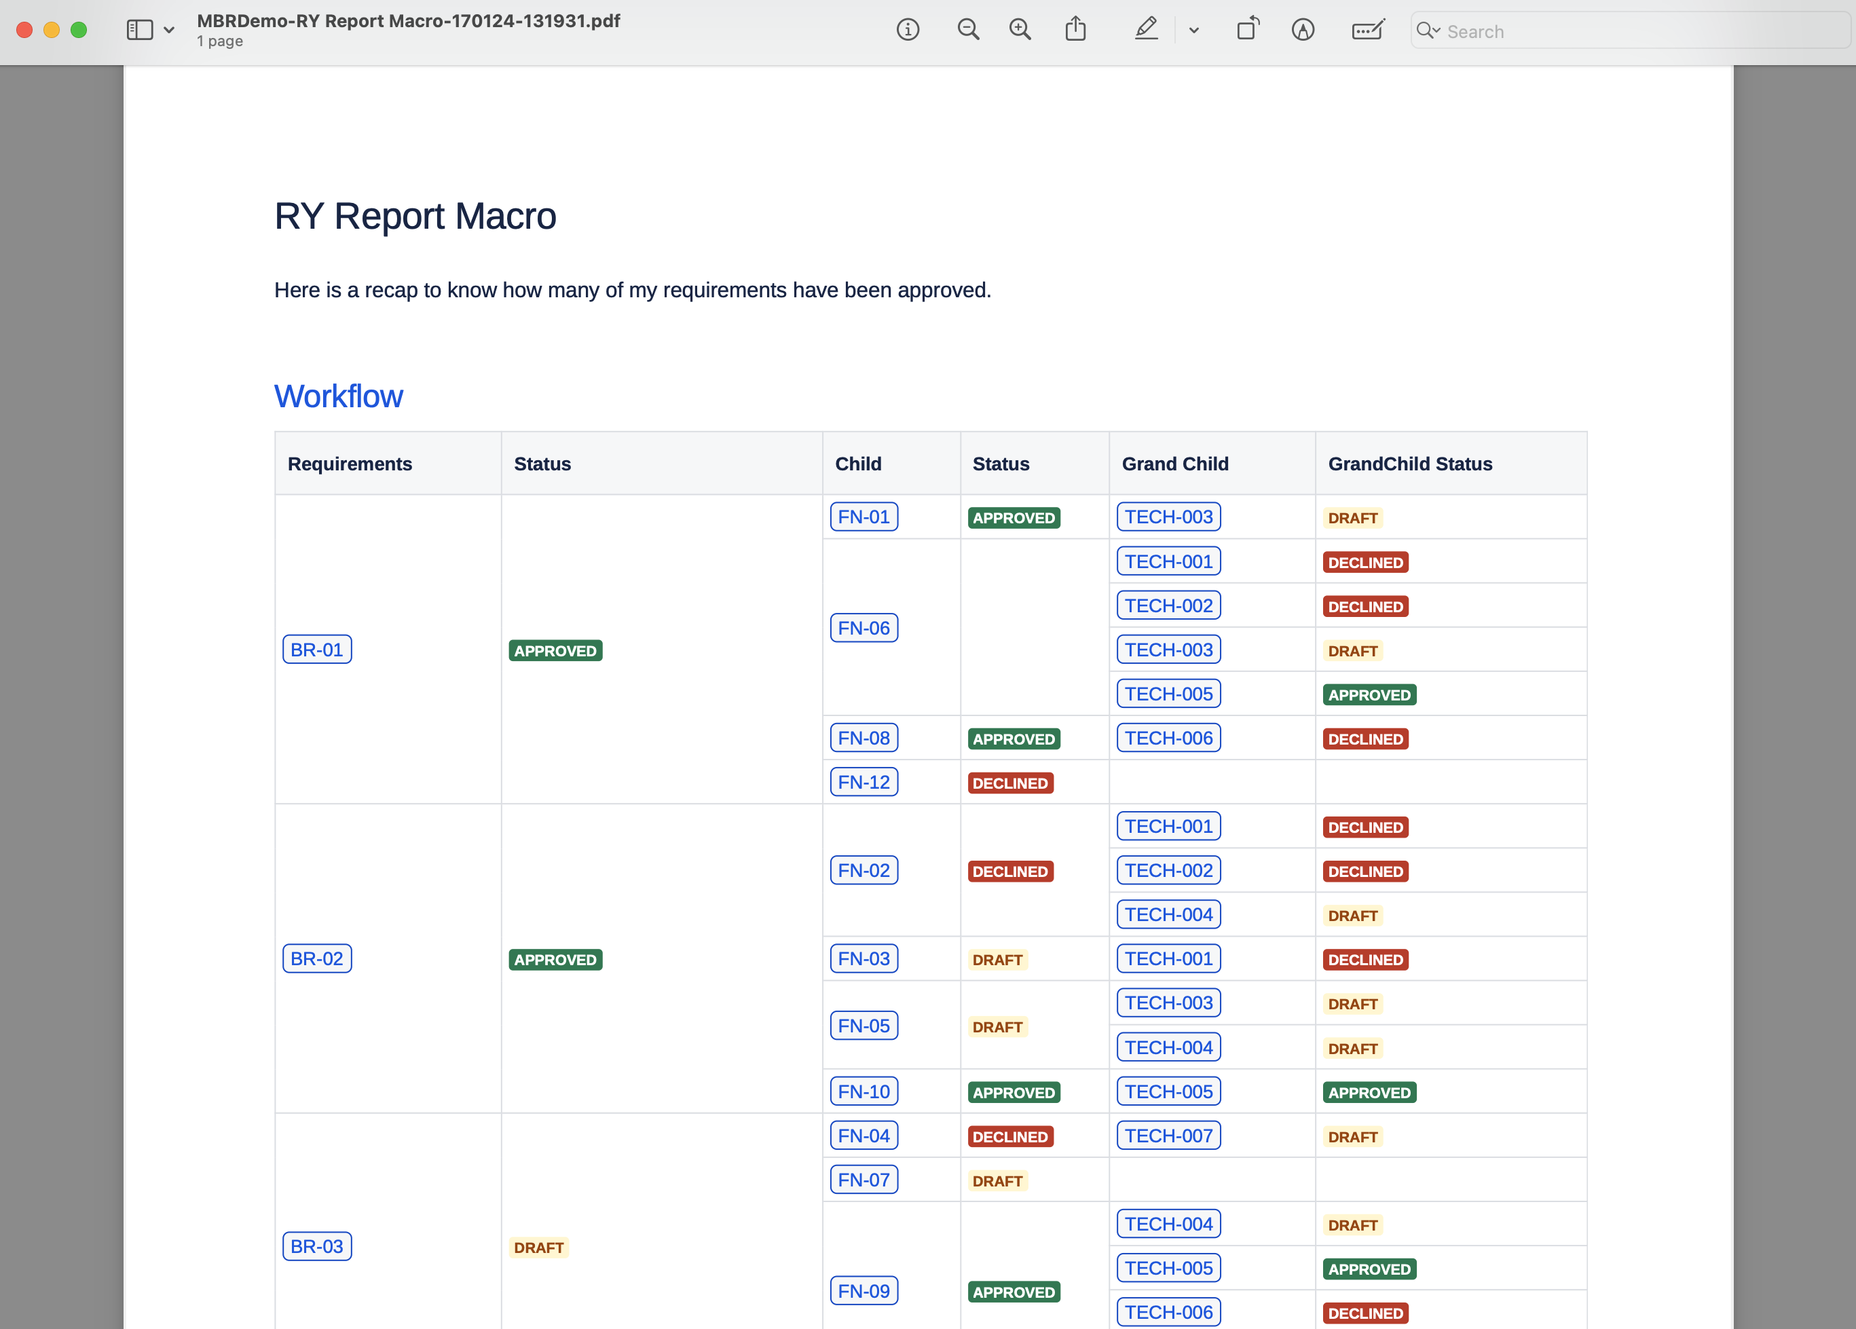Open the highlight color dropdown arrow

[x=1194, y=31]
